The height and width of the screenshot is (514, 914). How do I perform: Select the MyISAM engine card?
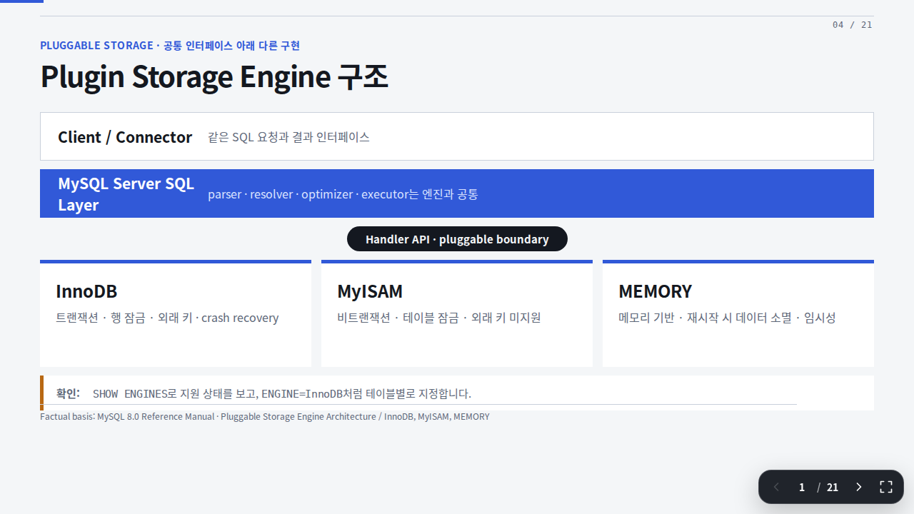(x=457, y=313)
